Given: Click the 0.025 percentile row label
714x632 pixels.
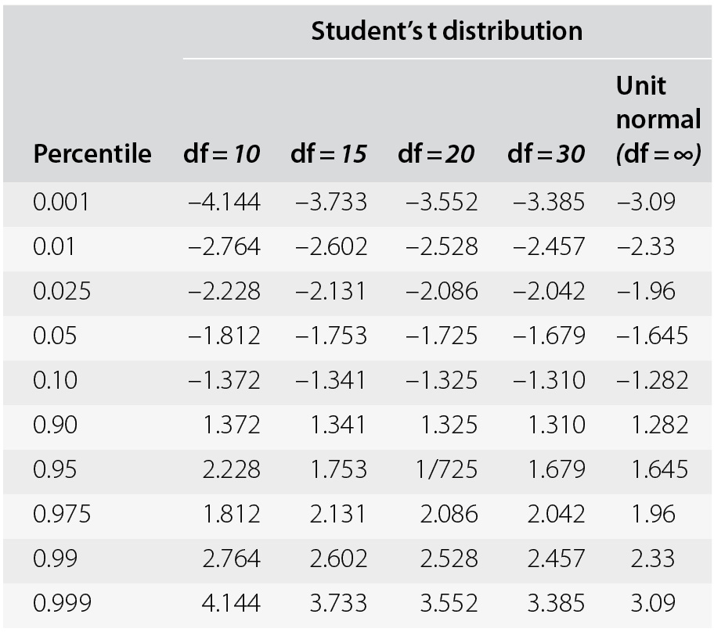Looking at the screenshot, I should tap(62, 292).
